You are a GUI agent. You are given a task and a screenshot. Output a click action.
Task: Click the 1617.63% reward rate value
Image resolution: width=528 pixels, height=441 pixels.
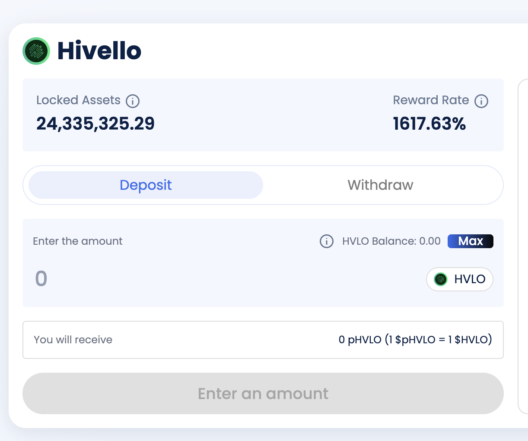[x=429, y=124]
